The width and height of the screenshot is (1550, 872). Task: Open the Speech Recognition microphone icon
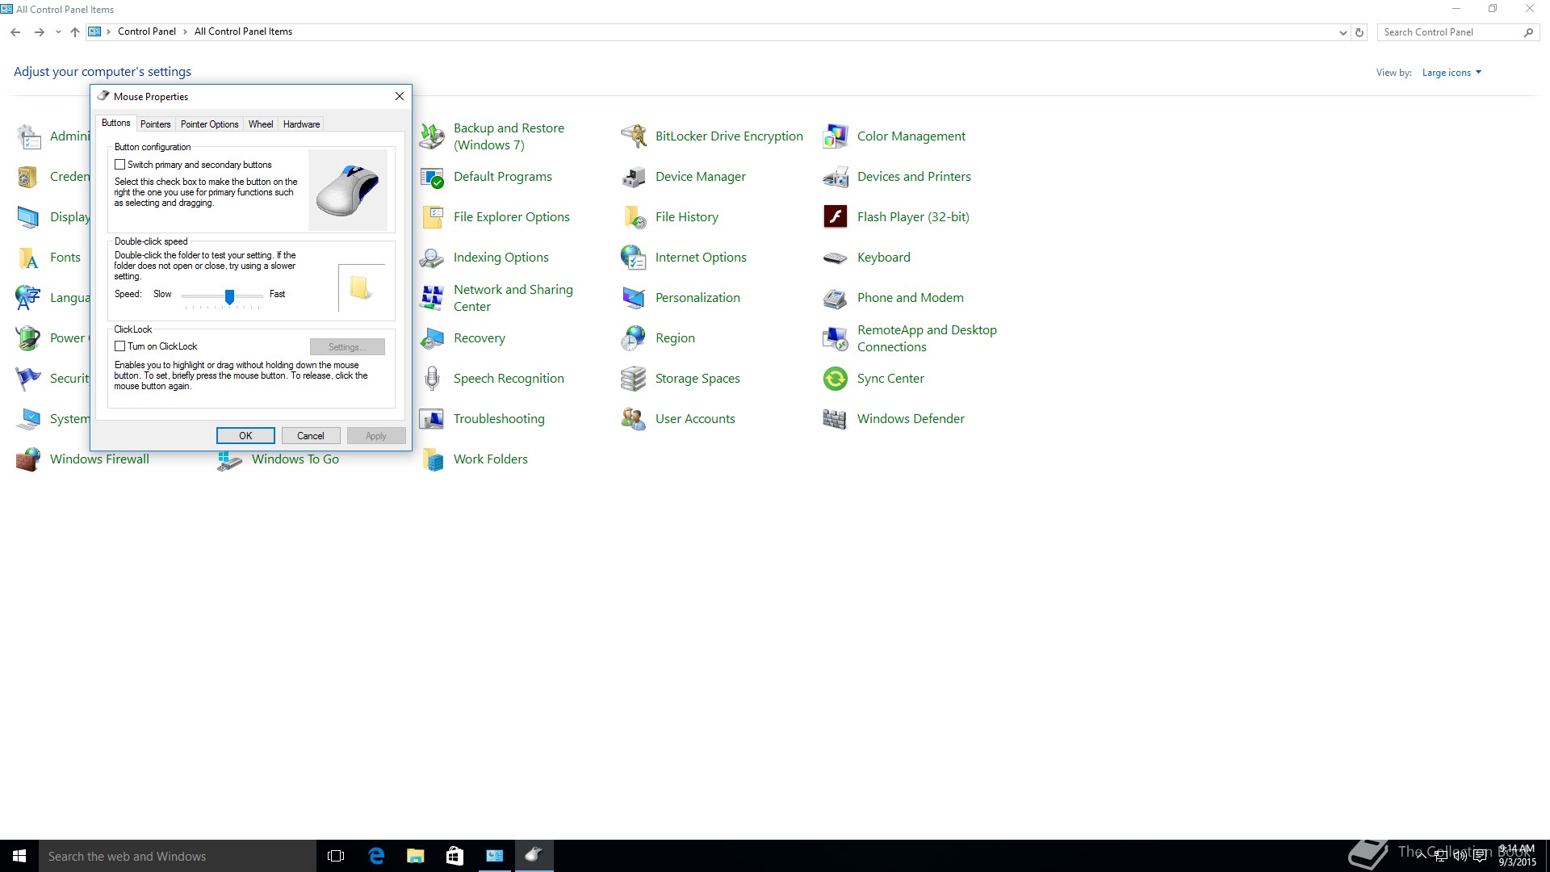pos(432,379)
